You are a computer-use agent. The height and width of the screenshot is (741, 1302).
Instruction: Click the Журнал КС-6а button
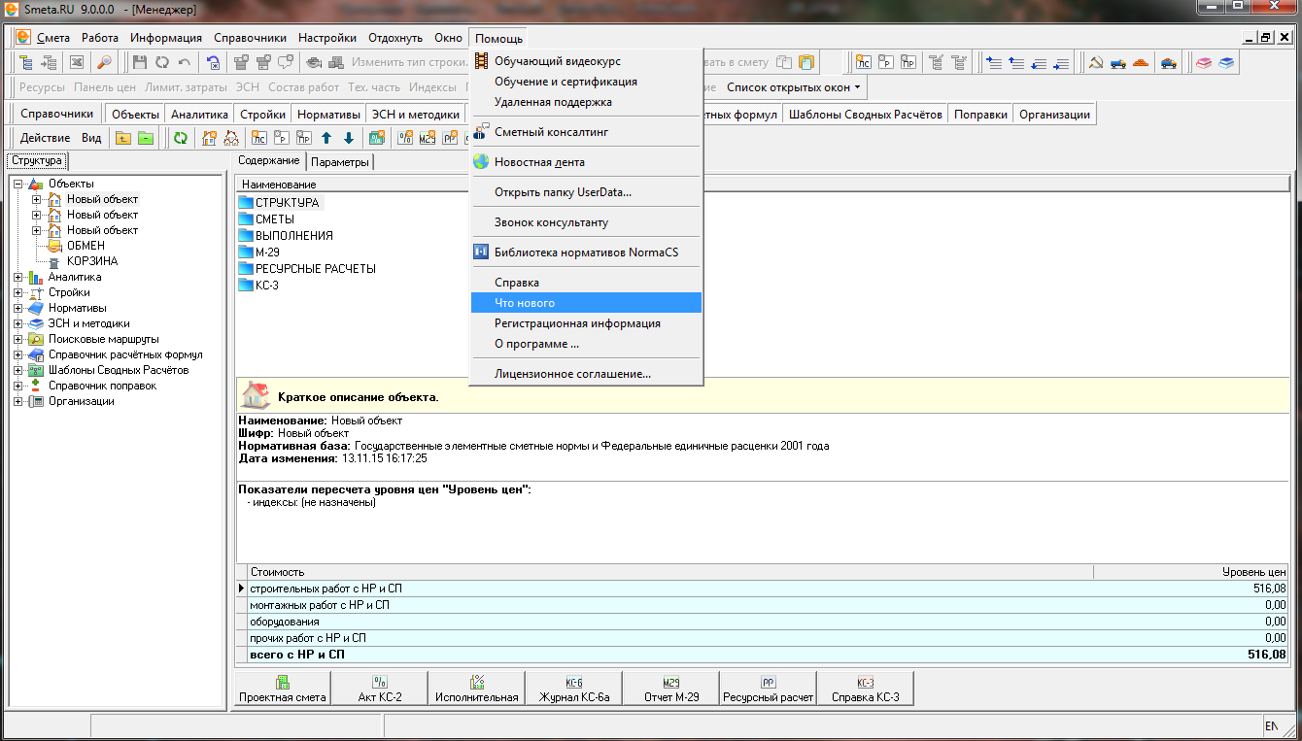(x=574, y=689)
